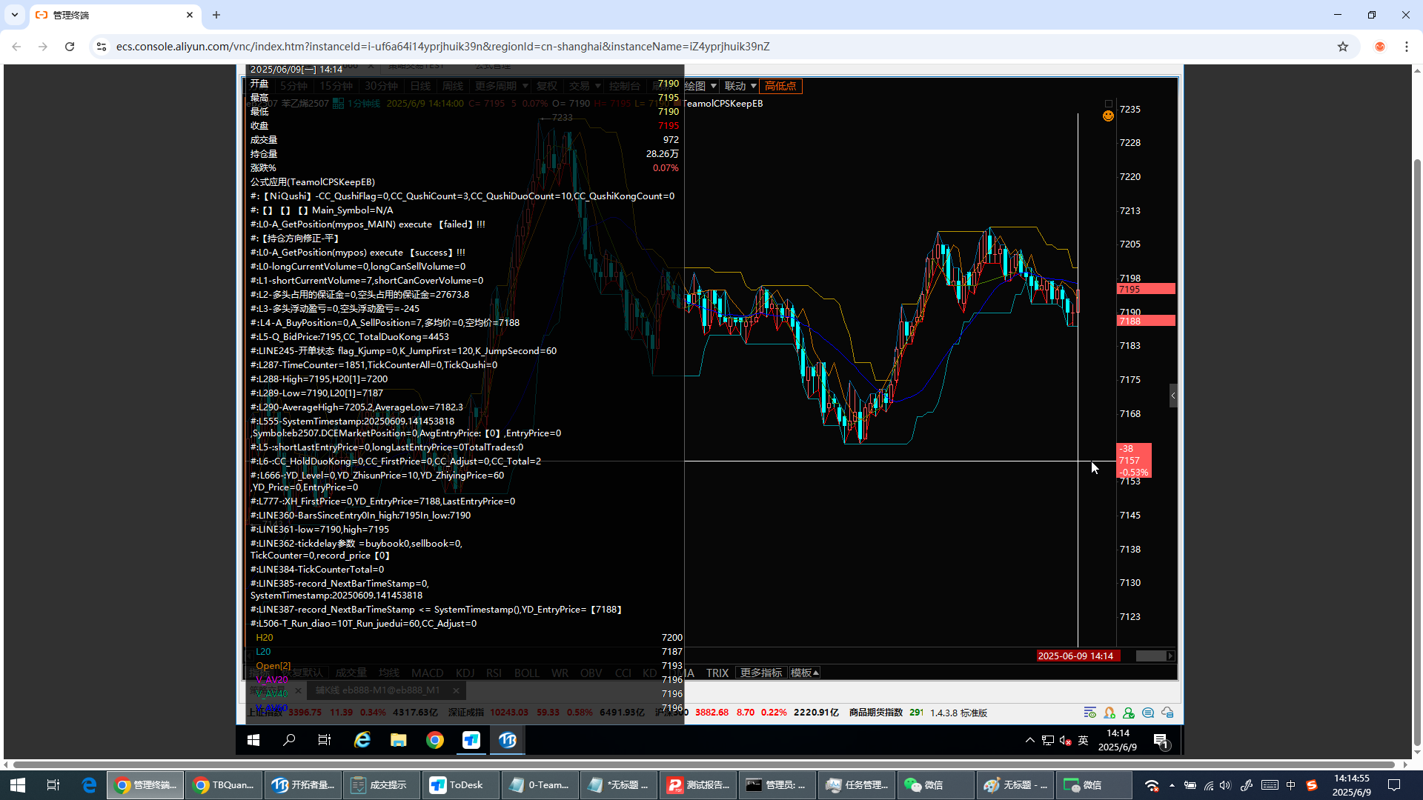Click the TeamolCPSKeepEB formula label

(x=723, y=104)
